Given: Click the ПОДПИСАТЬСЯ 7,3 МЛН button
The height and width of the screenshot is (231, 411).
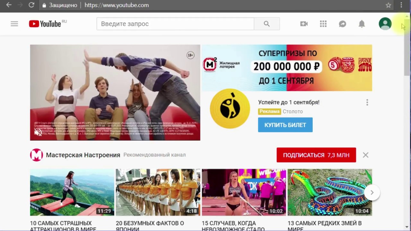Looking at the screenshot, I should (x=316, y=155).
